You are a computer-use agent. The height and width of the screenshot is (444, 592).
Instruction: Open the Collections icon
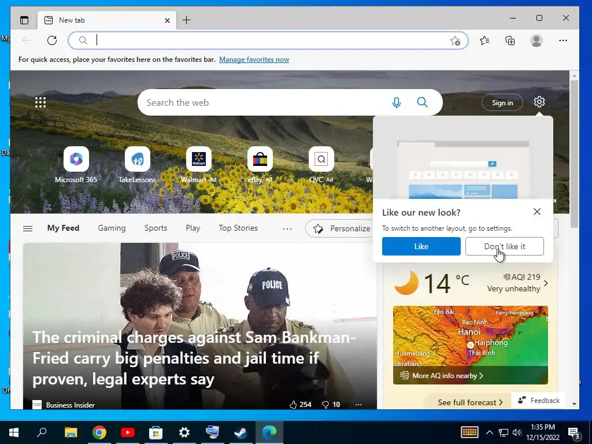tap(510, 40)
